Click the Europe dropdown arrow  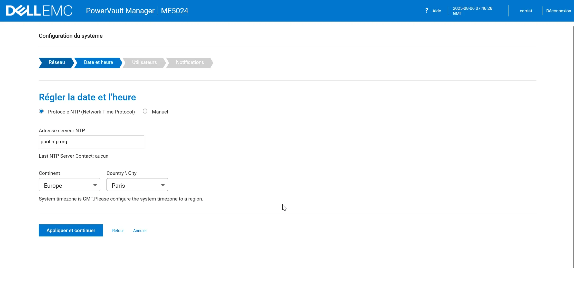(95, 185)
